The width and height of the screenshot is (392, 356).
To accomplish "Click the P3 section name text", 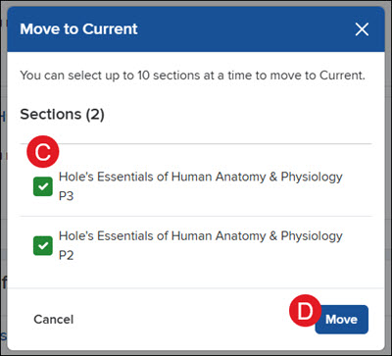I will (67, 196).
